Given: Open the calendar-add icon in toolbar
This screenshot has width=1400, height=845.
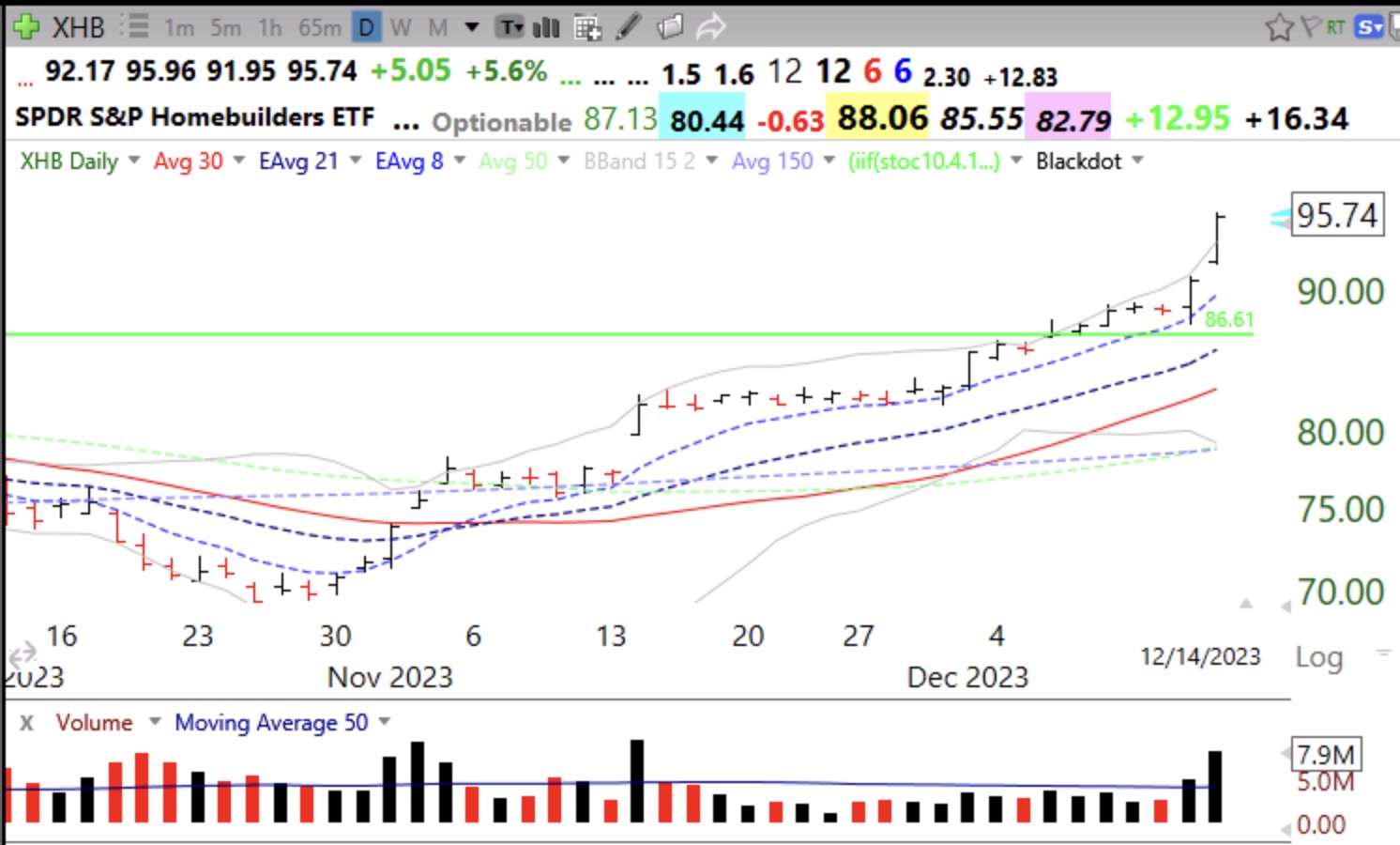Looking at the screenshot, I should point(588,26).
